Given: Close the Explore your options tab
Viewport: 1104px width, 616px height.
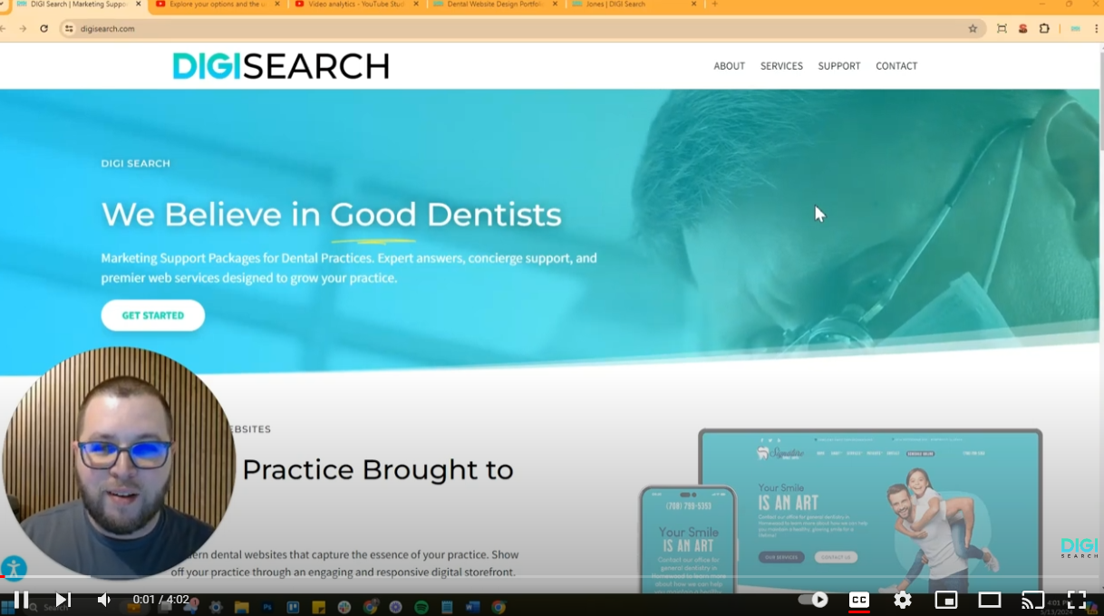Looking at the screenshot, I should pyautogui.click(x=277, y=5).
